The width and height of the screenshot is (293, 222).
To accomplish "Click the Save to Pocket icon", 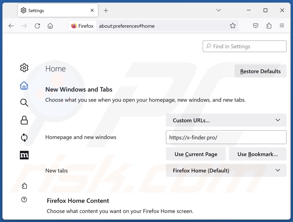I will [256, 26].
